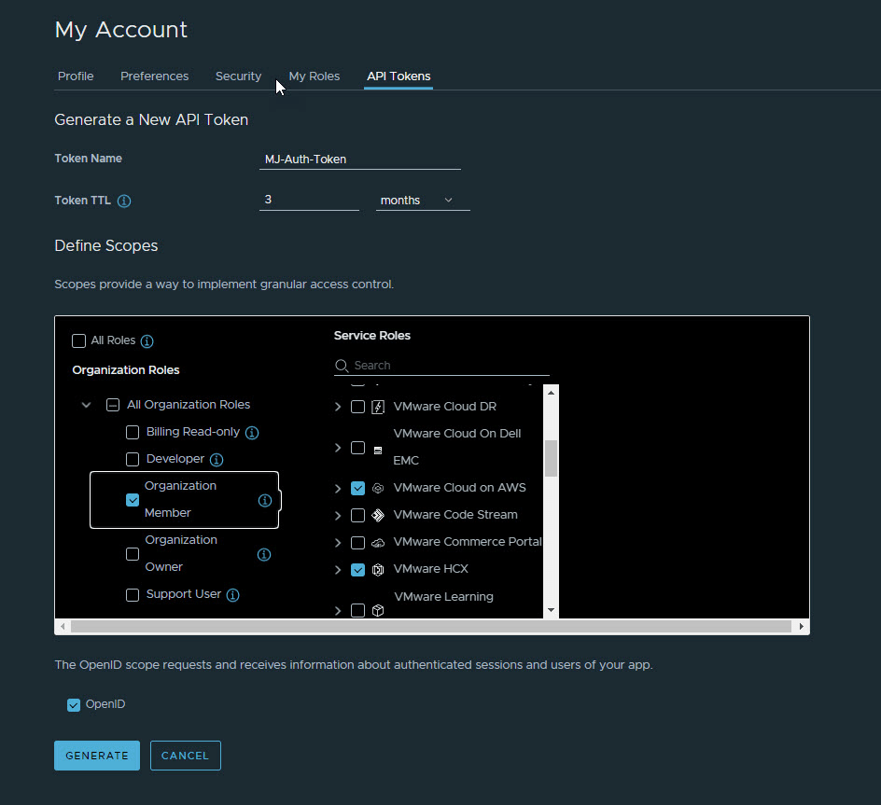Click horizontal scrollbar left arrow
881x805 pixels.
pyautogui.click(x=63, y=626)
